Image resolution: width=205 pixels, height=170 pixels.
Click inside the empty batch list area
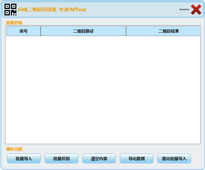tap(102, 88)
